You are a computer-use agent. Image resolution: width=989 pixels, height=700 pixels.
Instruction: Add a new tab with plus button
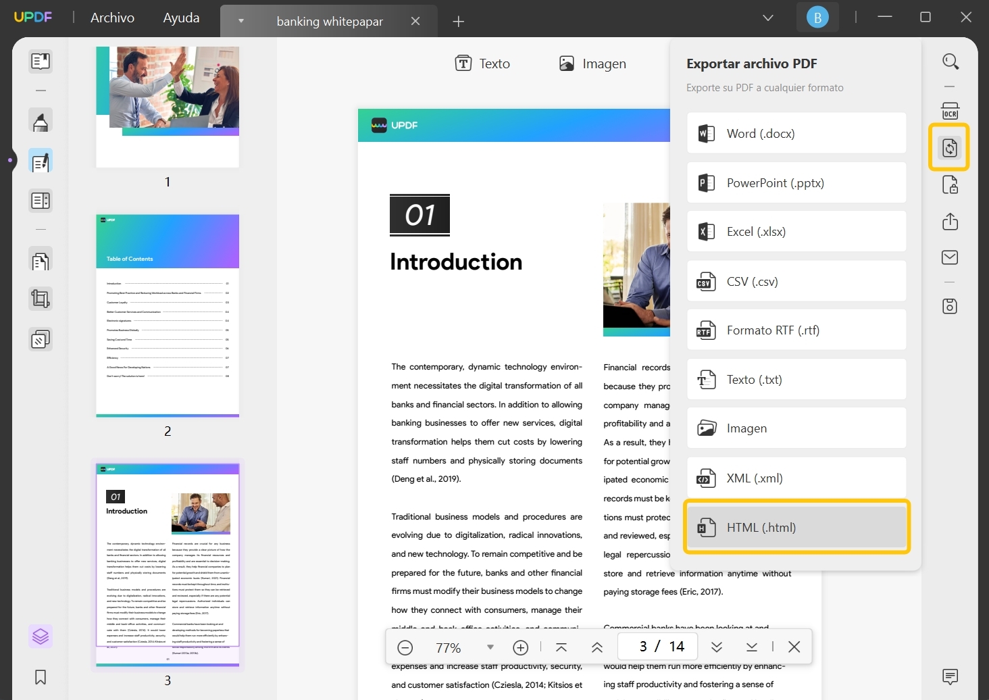coord(459,22)
